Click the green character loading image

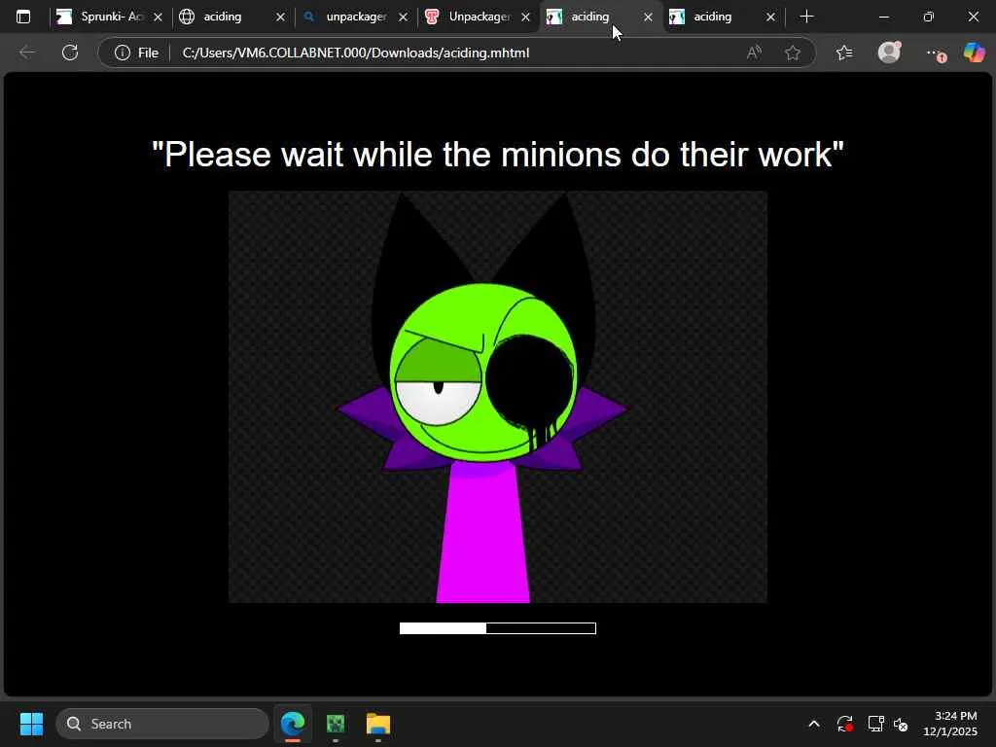(498, 397)
